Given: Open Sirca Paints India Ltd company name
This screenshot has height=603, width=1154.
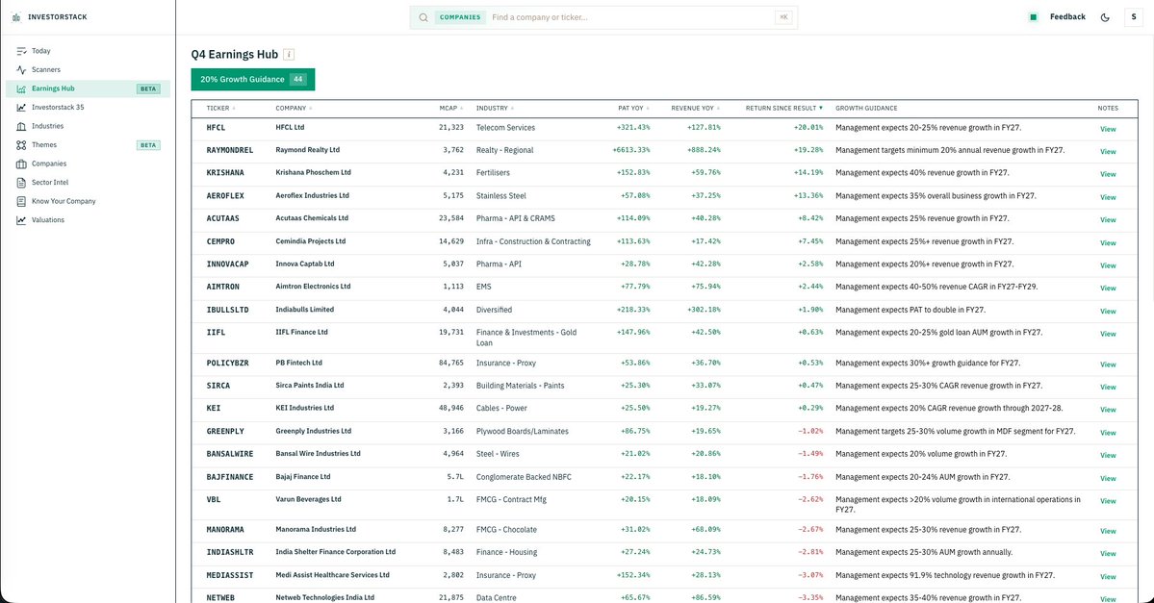Looking at the screenshot, I should tap(310, 386).
